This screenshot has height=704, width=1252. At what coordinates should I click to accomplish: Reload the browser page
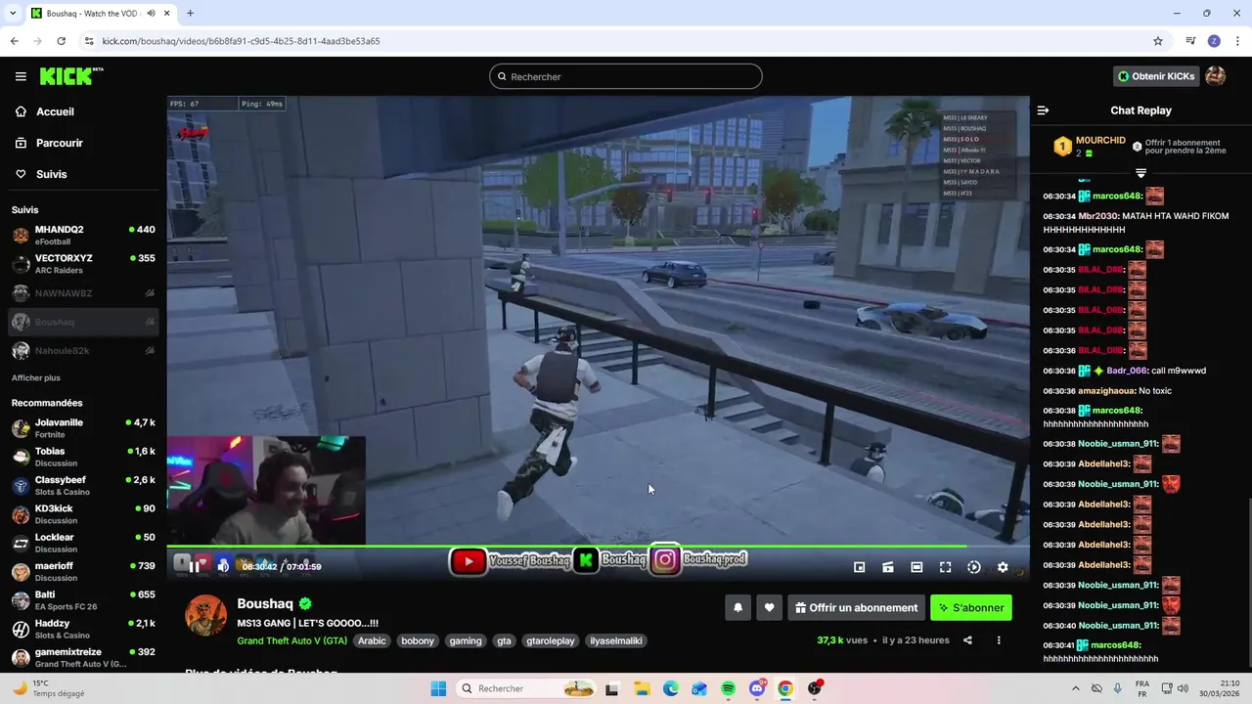click(x=62, y=41)
